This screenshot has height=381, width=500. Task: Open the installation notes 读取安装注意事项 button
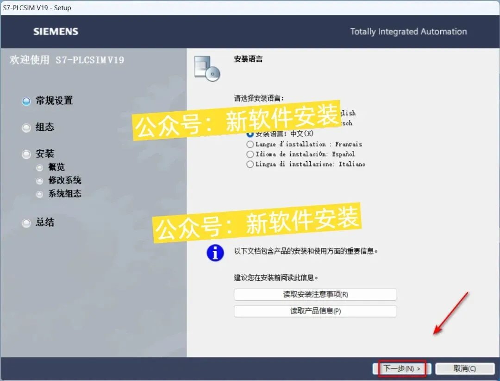point(315,294)
